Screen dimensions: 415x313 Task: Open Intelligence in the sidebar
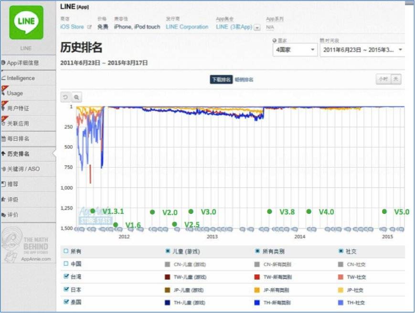click(28, 78)
